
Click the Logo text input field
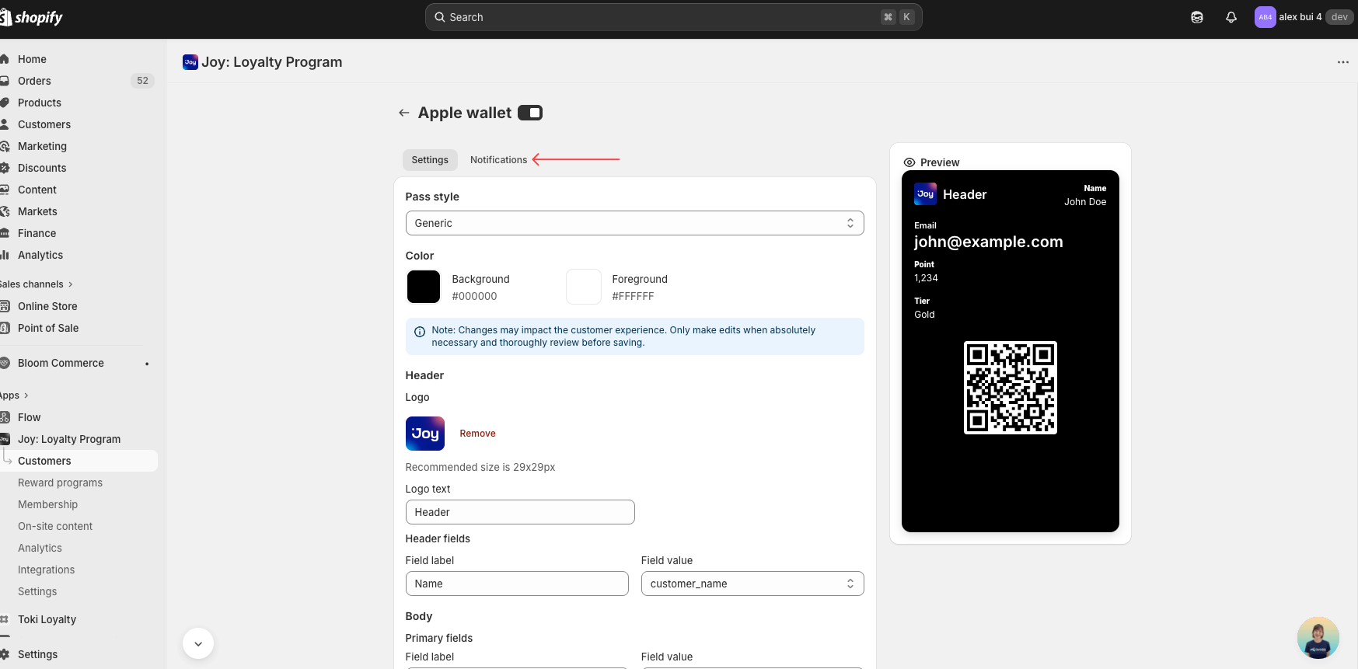(x=519, y=512)
